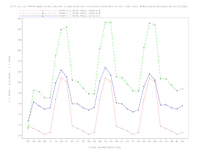The height and width of the screenshot is (154, 199).
Task: Click the x-axis title FHOUR VHHMM:0000>1200
Action: coord(105,147)
